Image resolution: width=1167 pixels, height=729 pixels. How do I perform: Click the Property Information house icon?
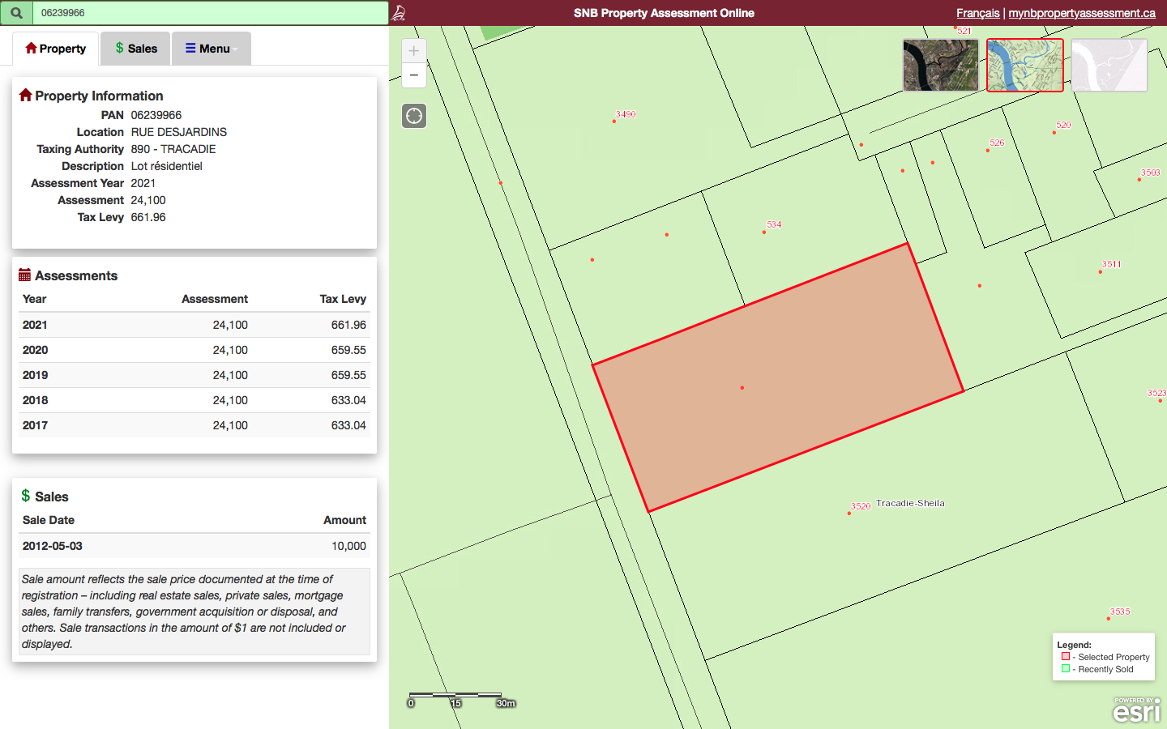[25, 95]
